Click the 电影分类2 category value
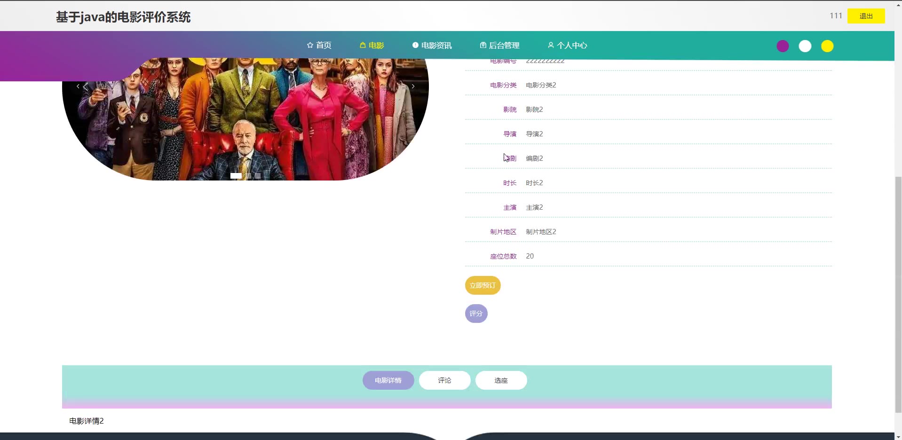 click(541, 85)
